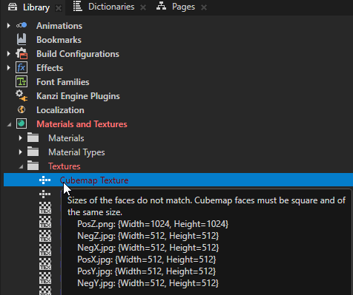Select the Bookmarks item
This screenshot has width=353, height=295.
[x=59, y=40]
